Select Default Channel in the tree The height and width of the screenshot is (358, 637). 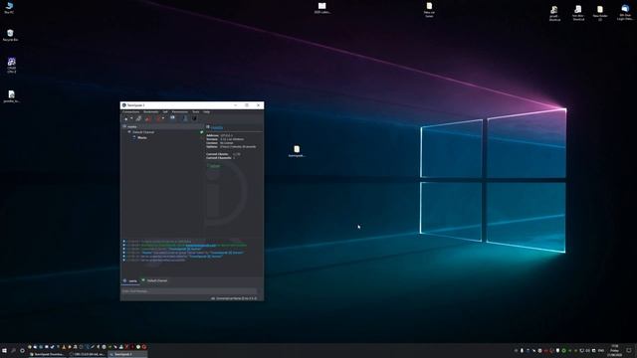tap(143, 132)
